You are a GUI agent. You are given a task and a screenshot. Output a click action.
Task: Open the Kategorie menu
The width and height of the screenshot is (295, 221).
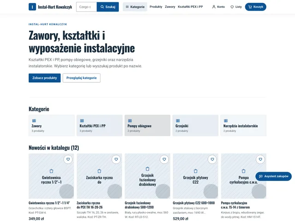coord(135,7)
